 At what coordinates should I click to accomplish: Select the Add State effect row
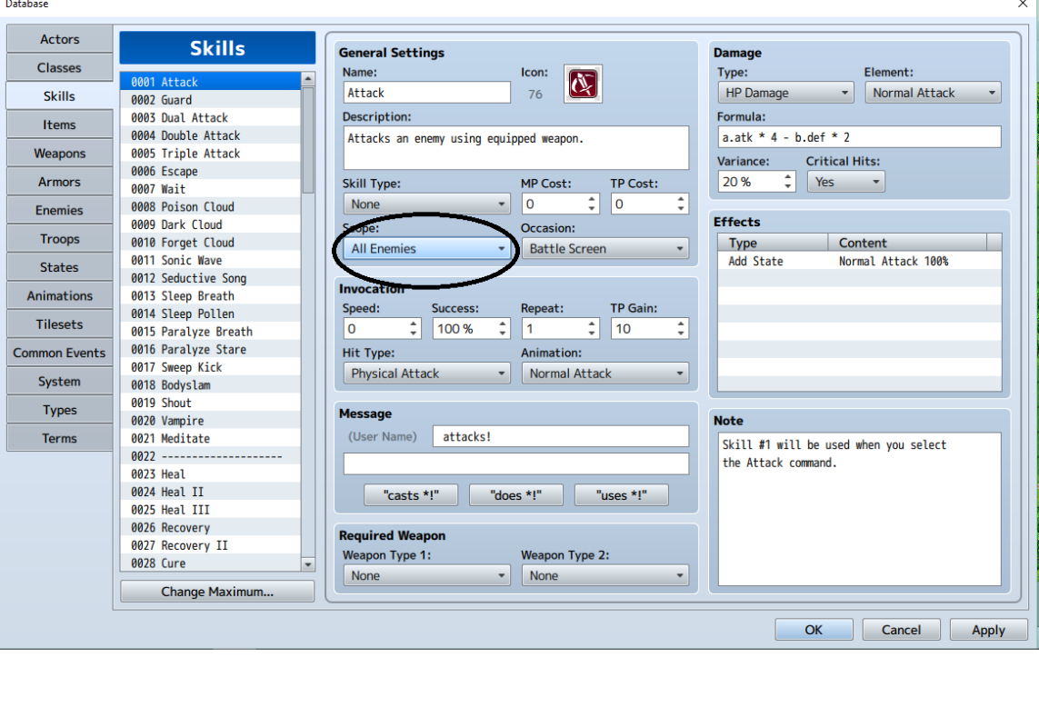[x=859, y=261]
